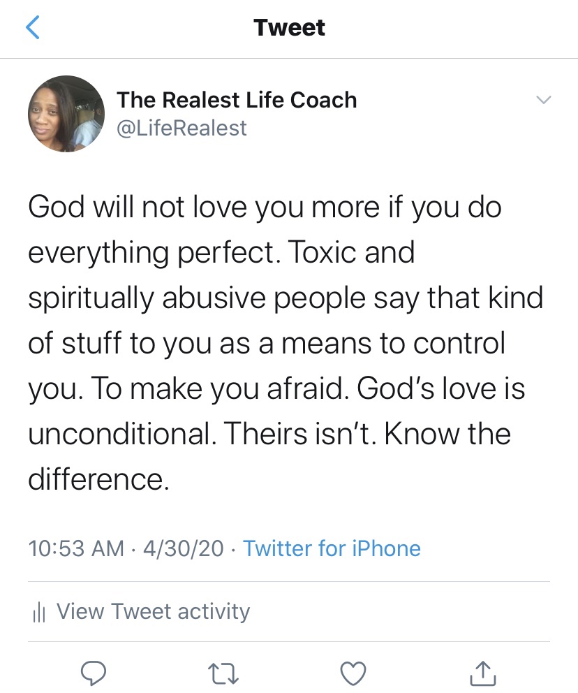The height and width of the screenshot is (693, 578).
Task: Tap the final word "difference." in tweet
Action: point(98,479)
